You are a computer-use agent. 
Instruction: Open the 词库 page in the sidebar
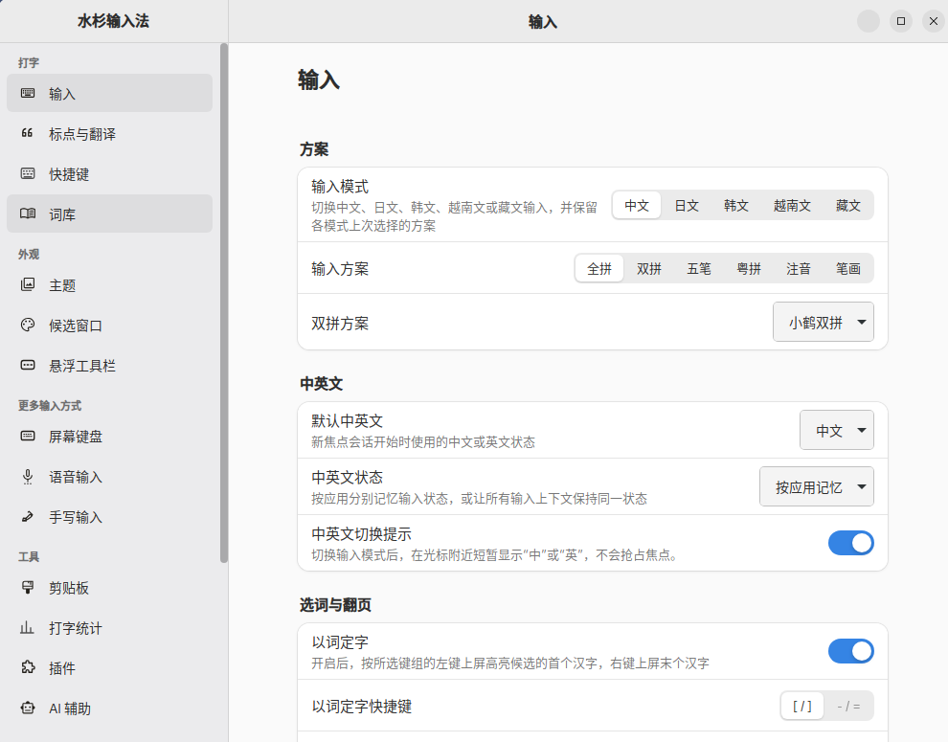(109, 214)
